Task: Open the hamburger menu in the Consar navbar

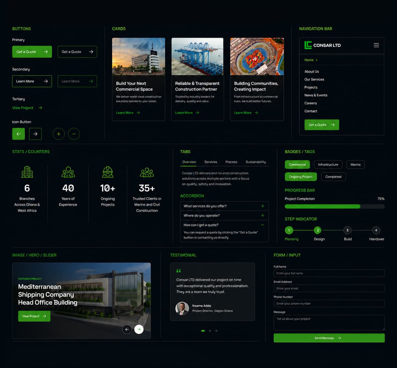Action: click(376, 45)
